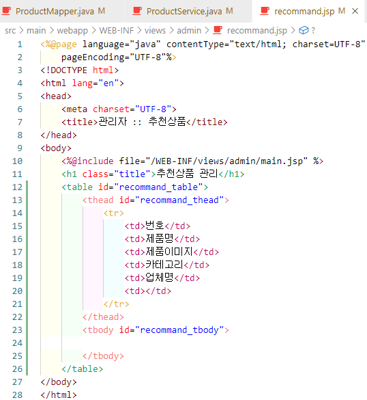Screen dimensions: 367x400
Task: Place cursor on pageEncoding="UTF-8" text
Action: pyautogui.click(x=113, y=57)
